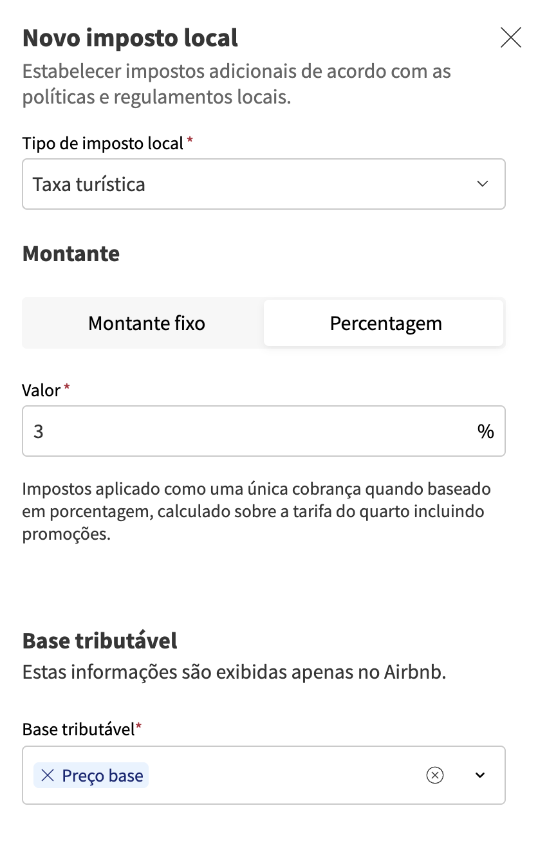Click the Valor field label
The image size is (538, 844).
(41, 390)
